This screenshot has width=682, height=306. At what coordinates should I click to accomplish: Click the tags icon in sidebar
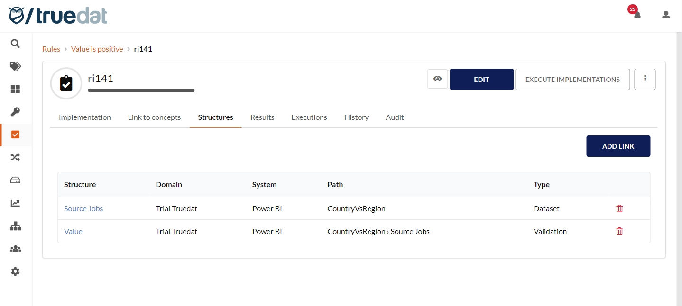(15, 66)
